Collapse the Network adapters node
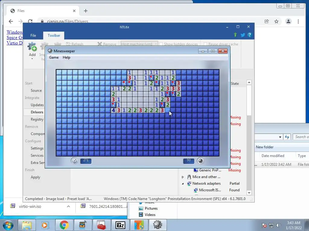Image resolution: width=309 pixels, height=231 pixels. tap(183, 184)
